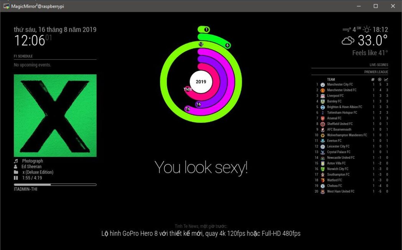The image size is (402, 250).
Task: Click the Chelsea FC crest icon
Action: pyautogui.click(x=323, y=186)
